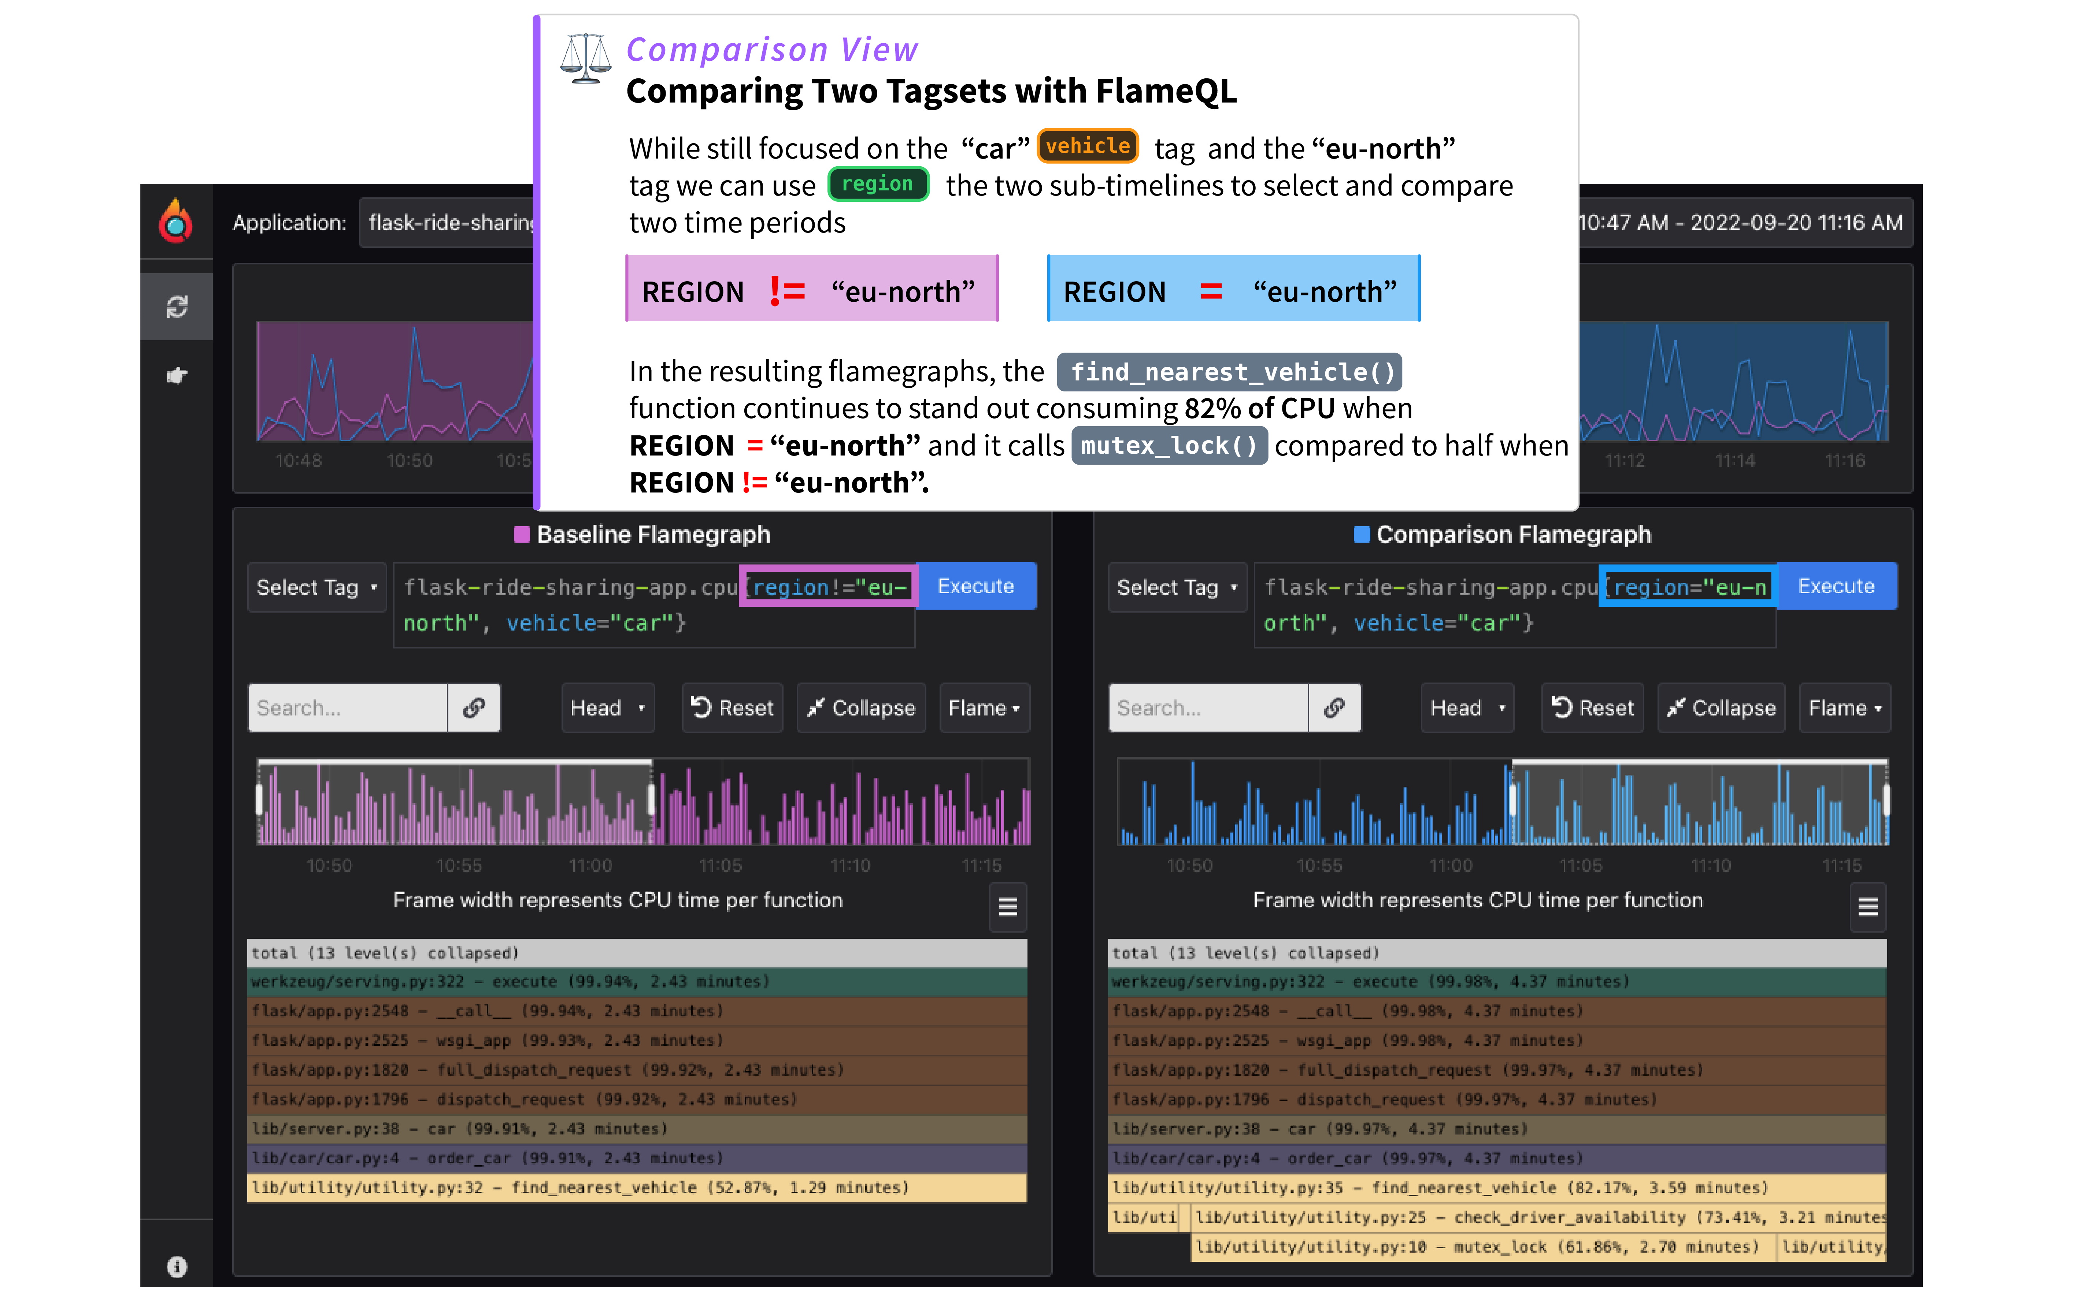
Task: Select check_driver_availability 73.41% frame
Action: [1538, 1218]
